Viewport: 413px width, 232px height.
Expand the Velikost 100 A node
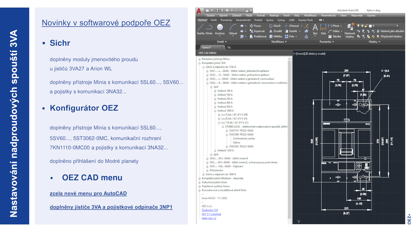tap(215, 91)
